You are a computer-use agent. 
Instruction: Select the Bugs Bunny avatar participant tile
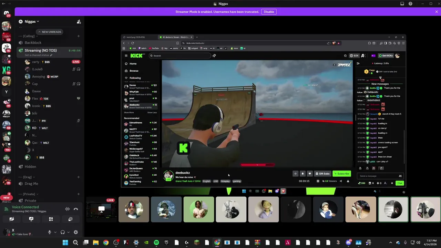point(231,209)
